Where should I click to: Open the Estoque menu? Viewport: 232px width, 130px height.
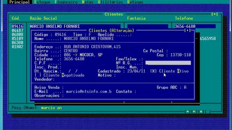click(x=42, y=2)
